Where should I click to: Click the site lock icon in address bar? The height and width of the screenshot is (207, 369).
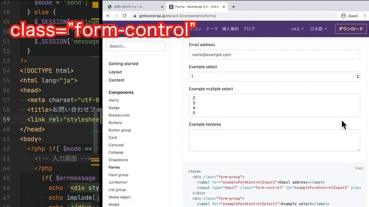(x=134, y=16)
